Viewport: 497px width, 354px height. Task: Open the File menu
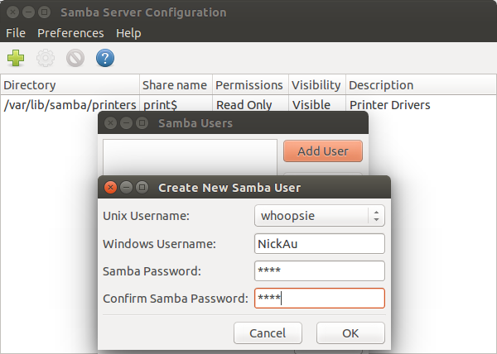point(16,33)
